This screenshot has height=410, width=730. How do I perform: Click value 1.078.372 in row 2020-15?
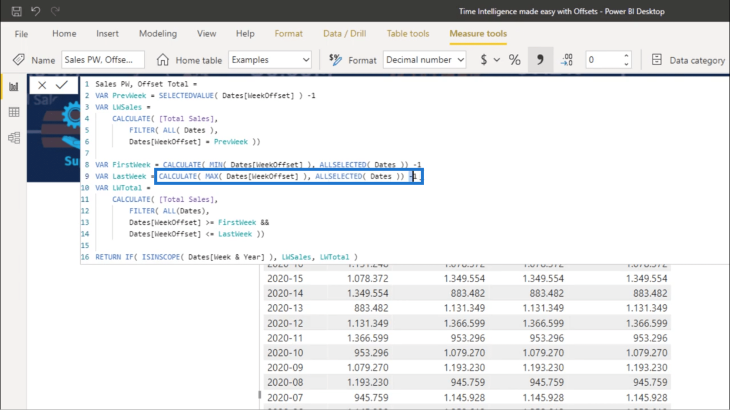[x=368, y=279]
